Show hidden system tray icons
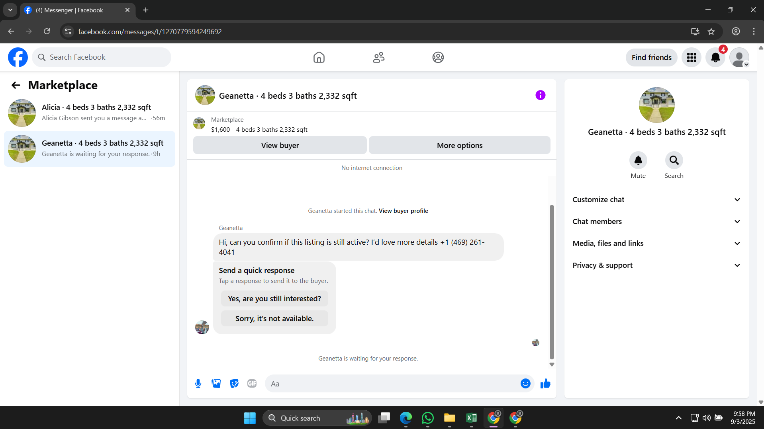 tap(679, 418)
